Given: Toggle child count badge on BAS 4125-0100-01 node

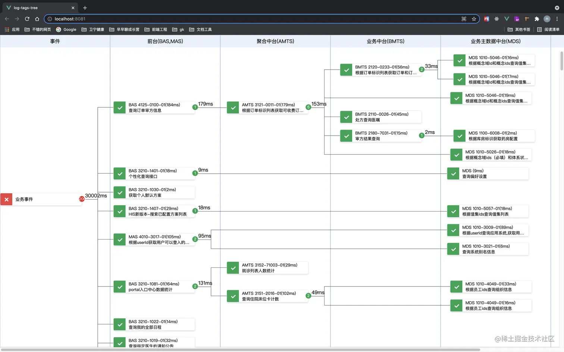Looking at the screenshot, I should point(195,107).
